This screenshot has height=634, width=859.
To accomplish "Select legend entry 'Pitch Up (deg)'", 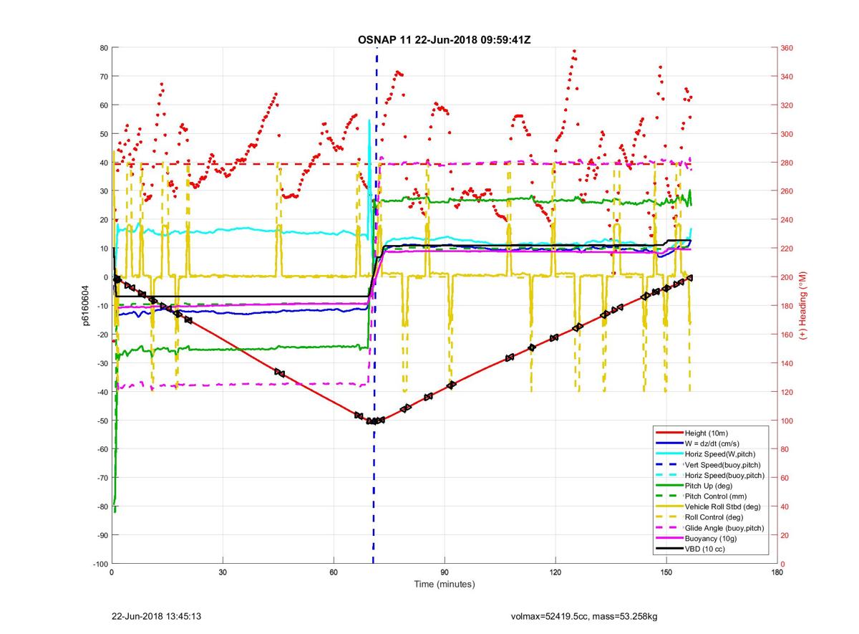I will (709, 486).
